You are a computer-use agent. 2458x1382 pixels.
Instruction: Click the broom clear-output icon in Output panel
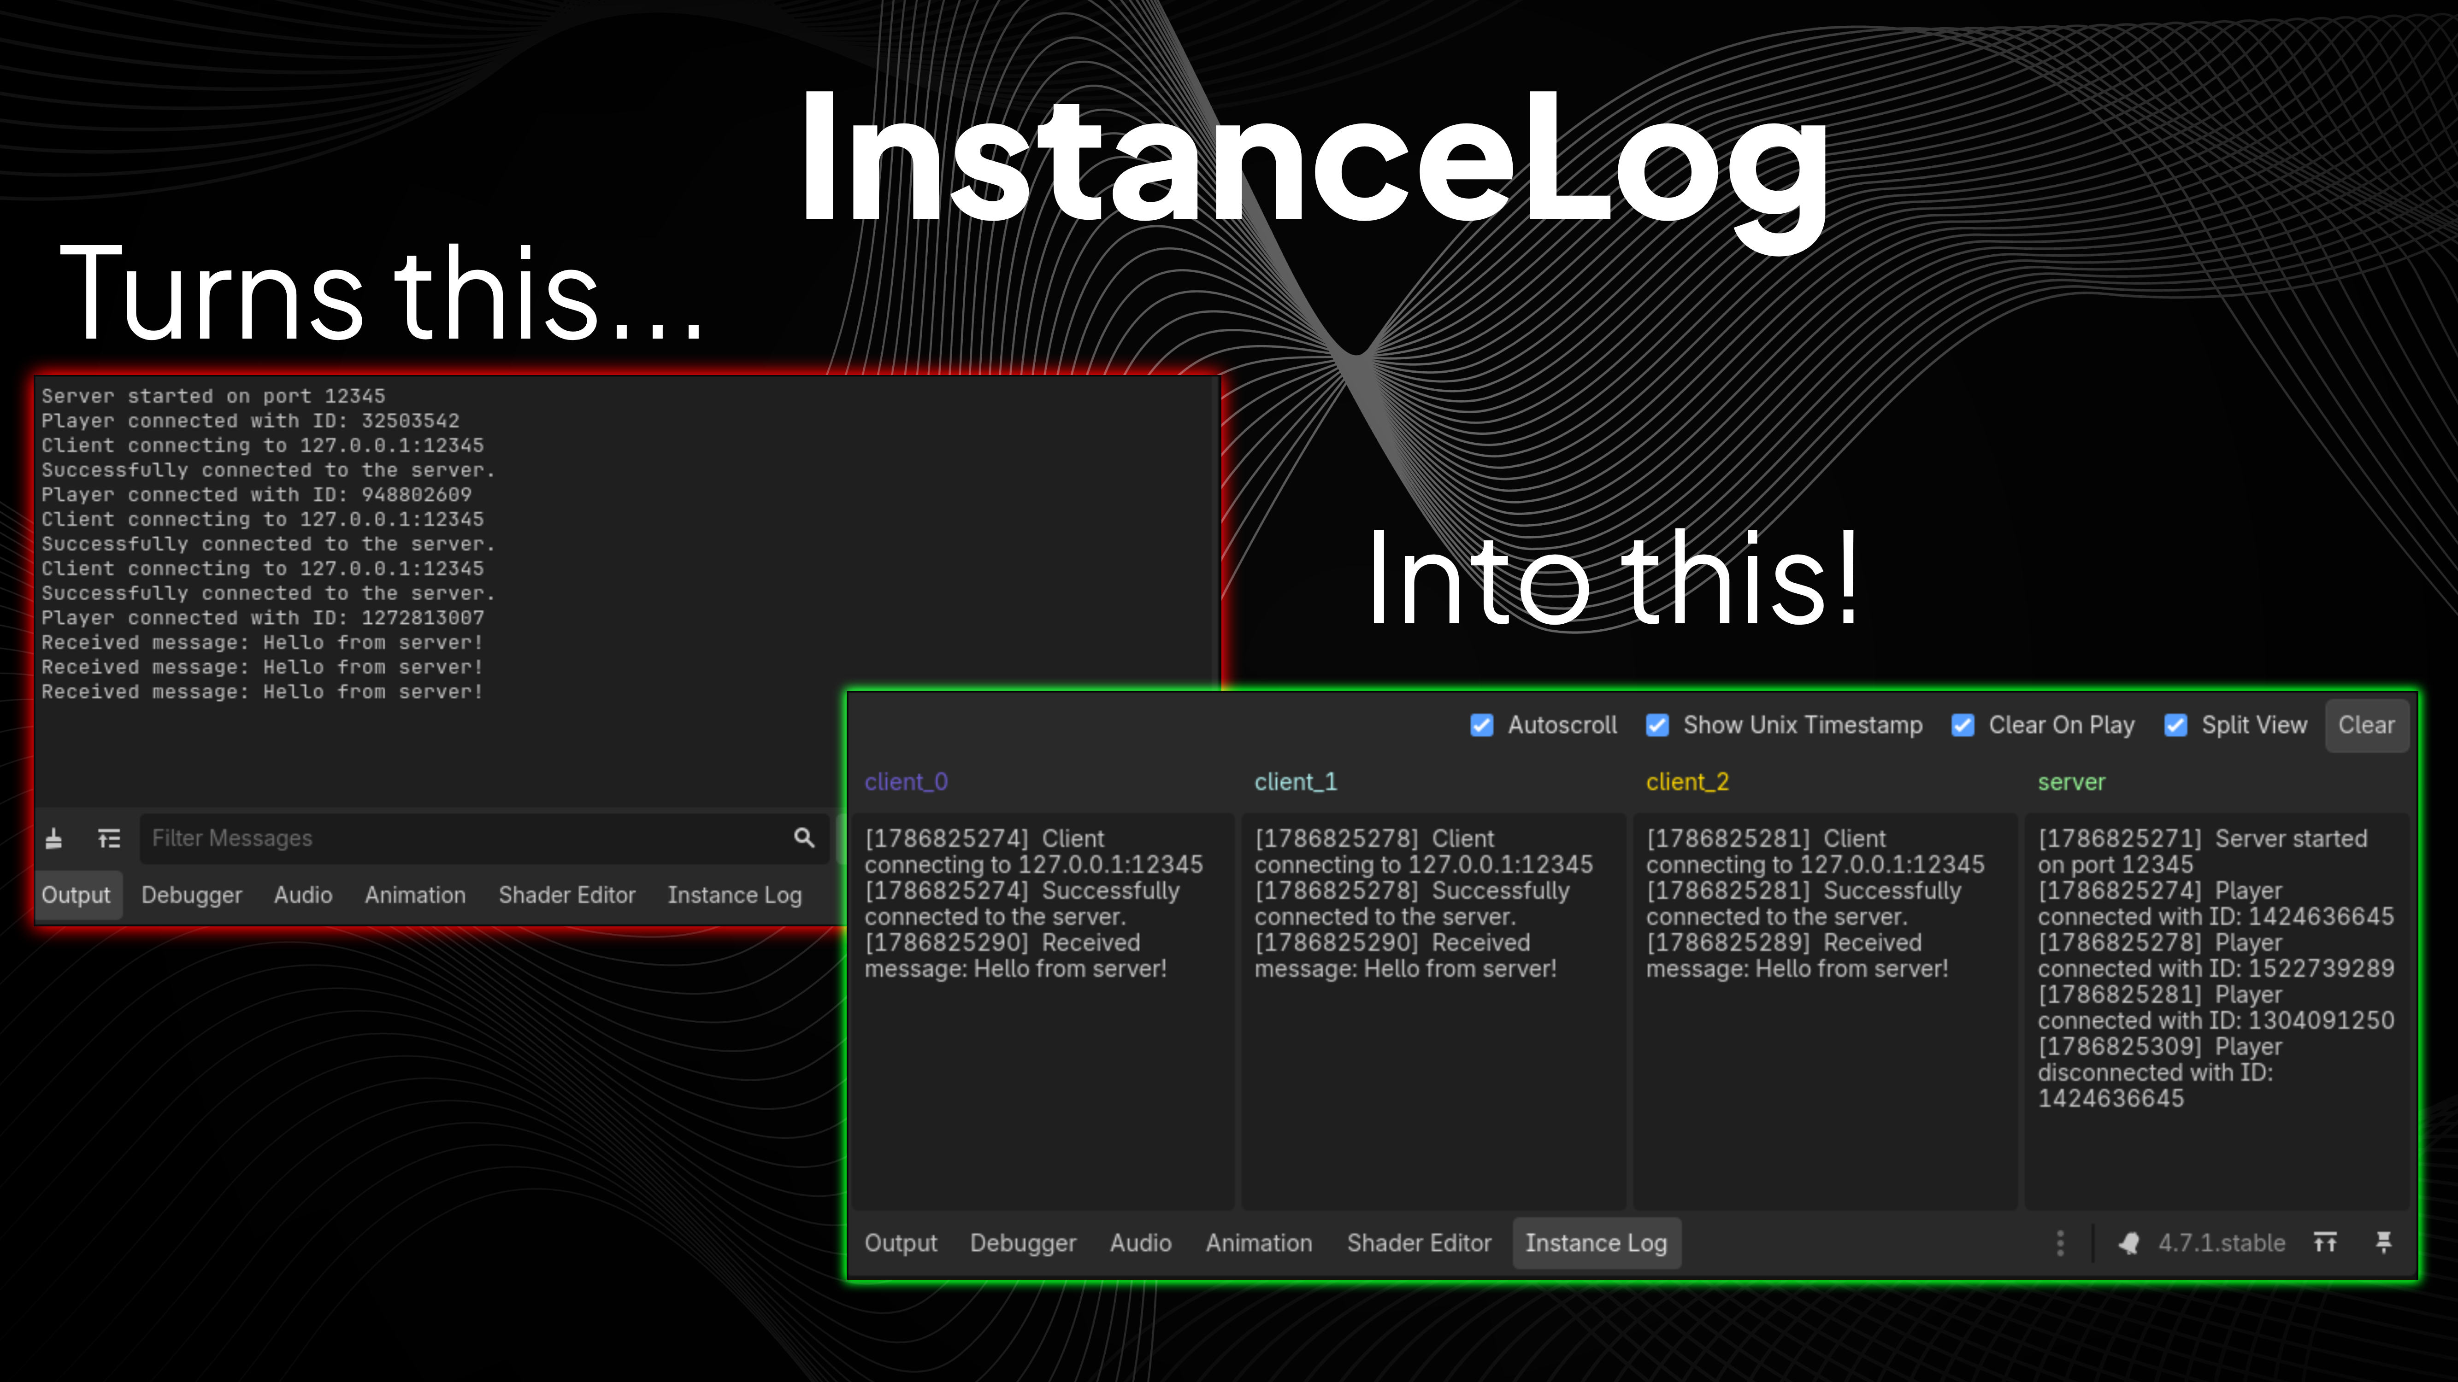[54, 838]
